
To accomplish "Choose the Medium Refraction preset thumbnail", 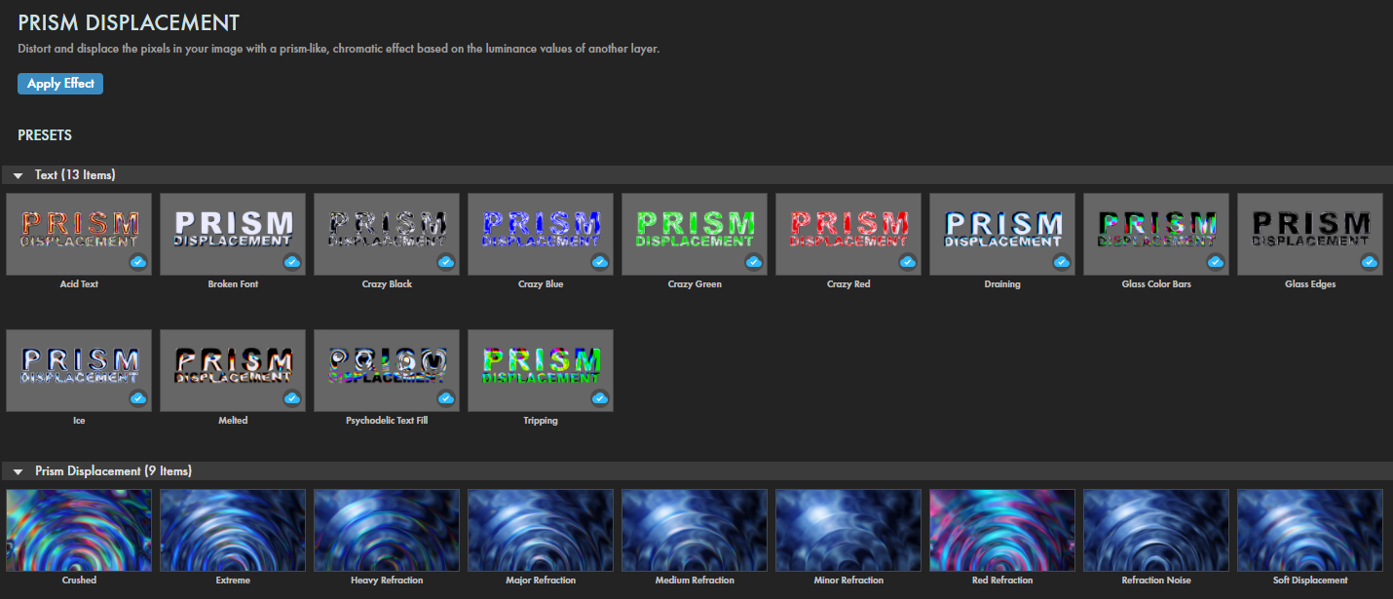I will tap(695, 530).
